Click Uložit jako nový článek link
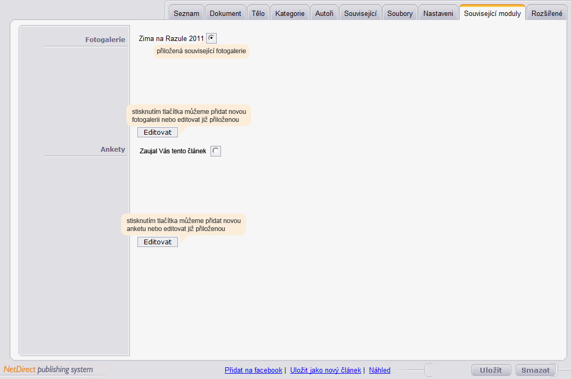The height and width of the screenshot is (379, 571). click(325, 370)
